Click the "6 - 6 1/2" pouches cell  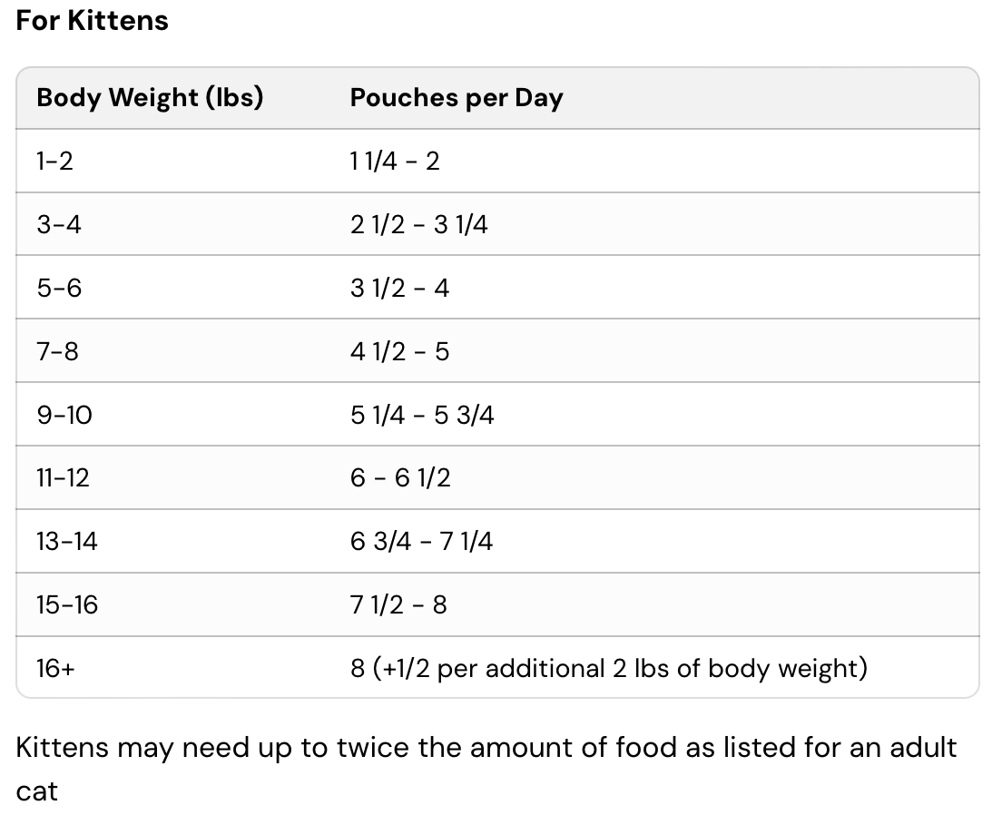point(400,477)
